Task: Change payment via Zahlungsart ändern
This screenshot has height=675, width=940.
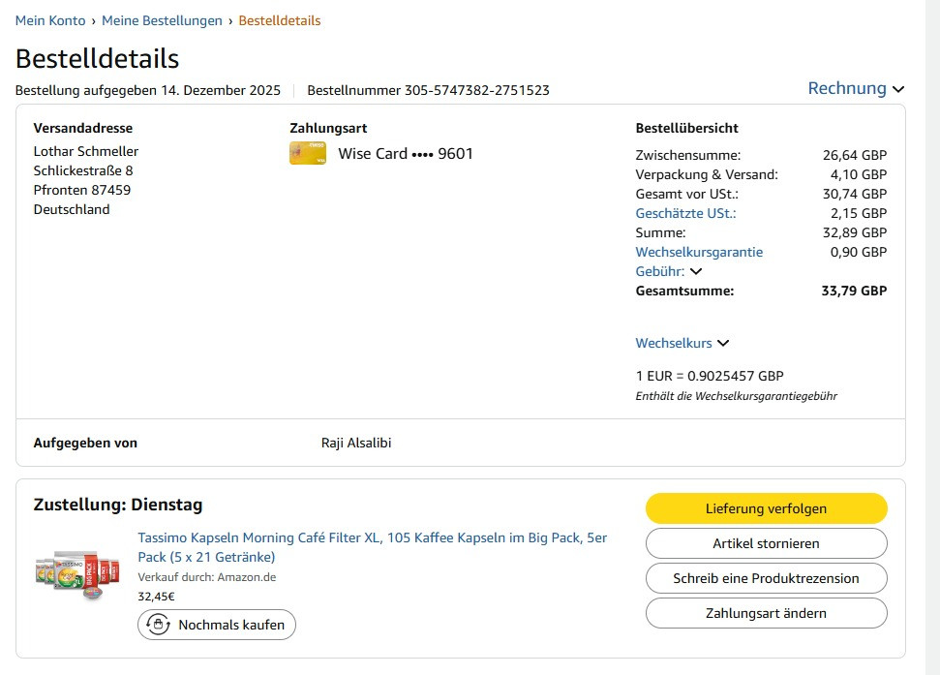Action: (766, 613)
